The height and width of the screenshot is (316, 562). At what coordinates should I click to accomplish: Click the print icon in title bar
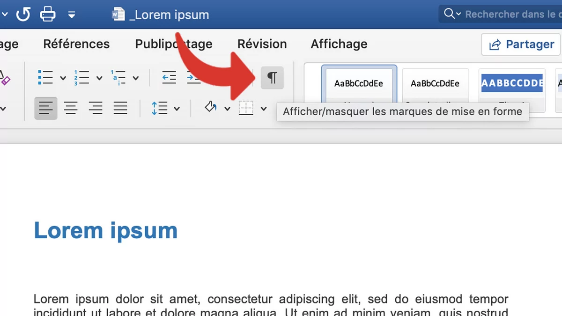pos(48,15)
